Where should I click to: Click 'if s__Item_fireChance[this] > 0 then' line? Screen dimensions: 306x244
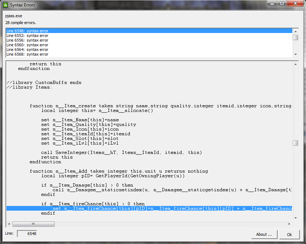tap(93, 204)
